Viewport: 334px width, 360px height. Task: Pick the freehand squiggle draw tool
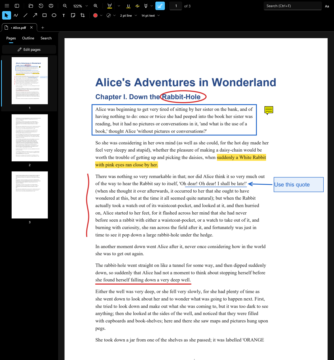tap(16, 15)
